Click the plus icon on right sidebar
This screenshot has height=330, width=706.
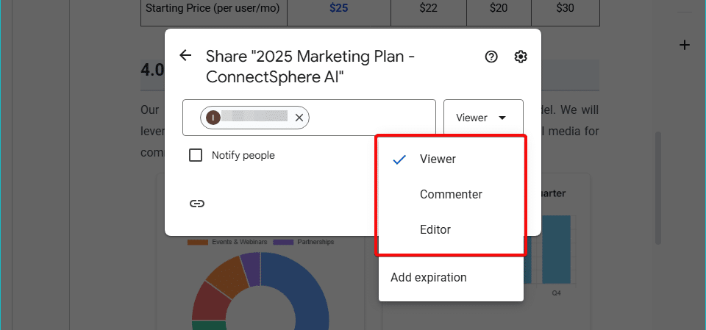(x=685, y=45)
